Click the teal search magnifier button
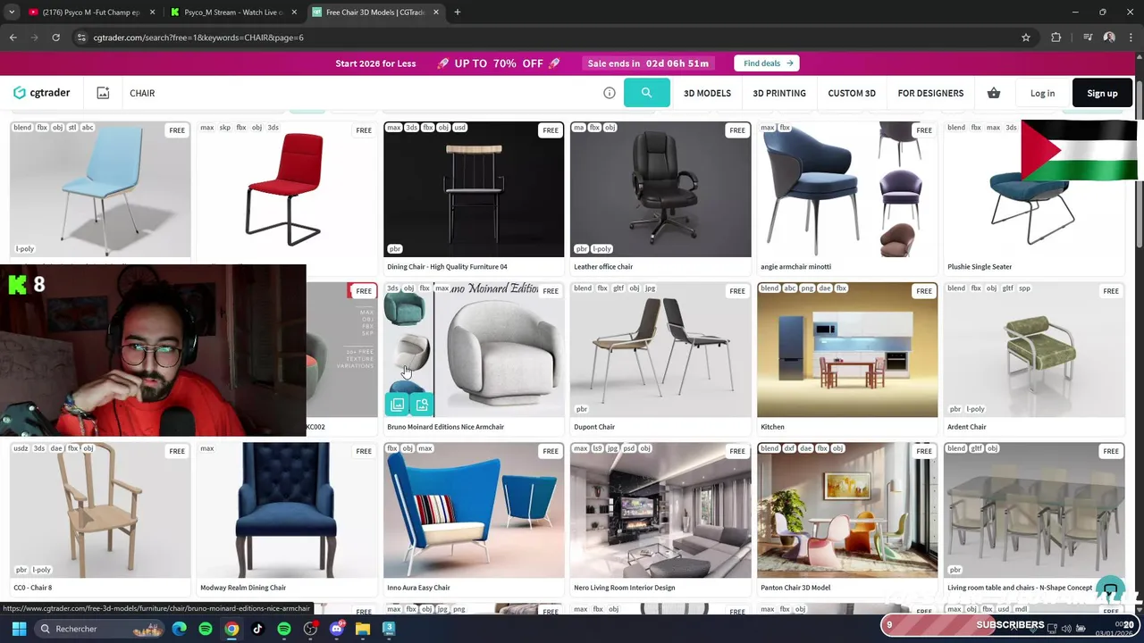Viewport: 1144px width, 643px height. click(646, 93)
